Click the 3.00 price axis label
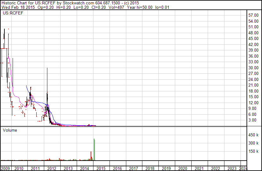Viewport: 262px width, 171px height. pos(252,120)
